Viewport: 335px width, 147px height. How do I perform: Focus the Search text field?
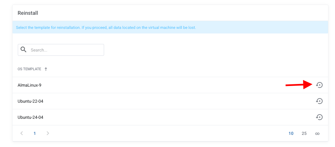tap(65, 50)
